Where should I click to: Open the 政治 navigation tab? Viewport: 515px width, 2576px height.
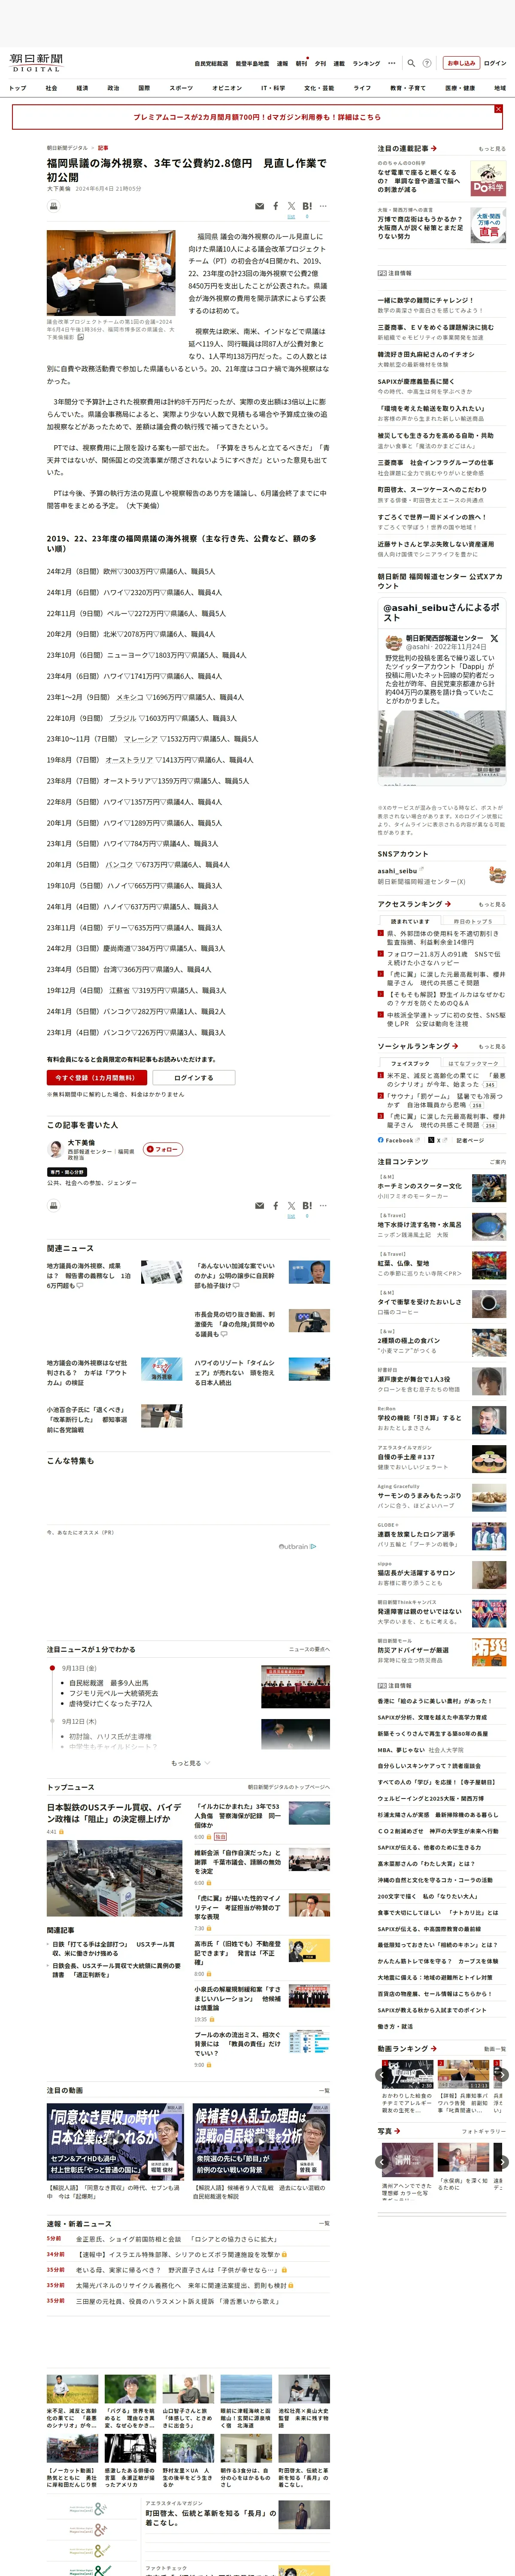click(x=113, y=88)
